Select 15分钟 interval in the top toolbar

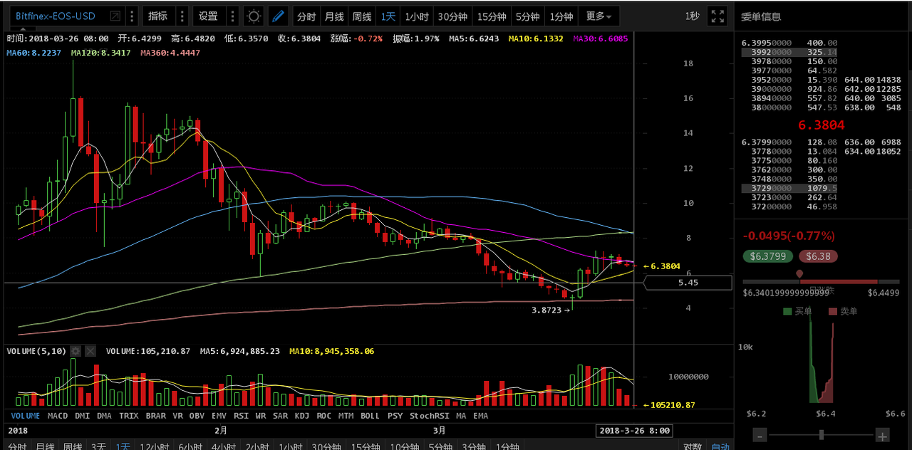pyautogui.click(x=492, y=16)
